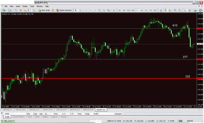Open the Indicators list dropdown
Screen dimensions: 204x123
195,10
